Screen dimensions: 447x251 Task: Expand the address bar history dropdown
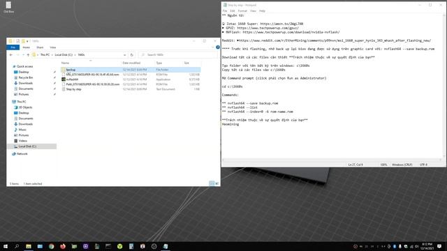coord(124,54)
